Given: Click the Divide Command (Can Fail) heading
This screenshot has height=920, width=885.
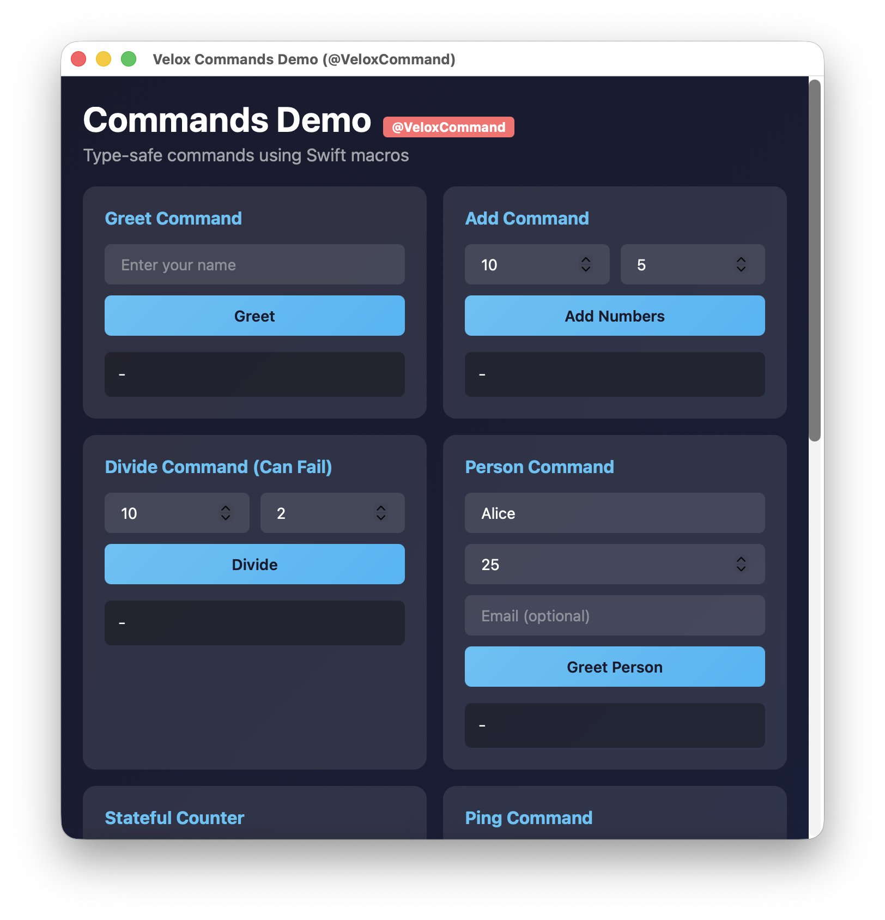Looking at the screenshot, I should point(219,467).
